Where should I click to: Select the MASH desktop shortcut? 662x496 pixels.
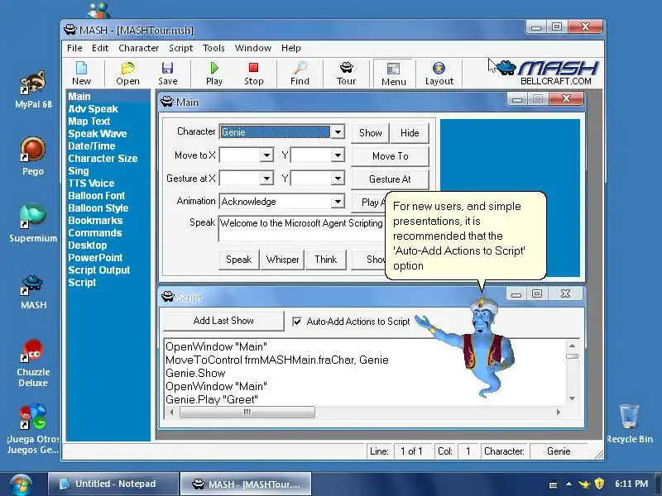click(x=33, y=292)
